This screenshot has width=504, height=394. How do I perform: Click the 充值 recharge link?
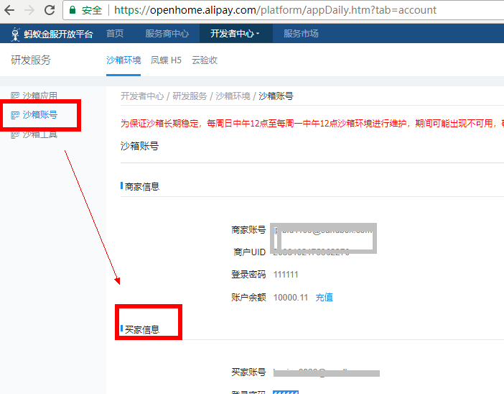324,297
